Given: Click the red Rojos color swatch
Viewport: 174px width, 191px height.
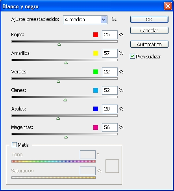Looking at the screenshot, I should pyautogui.click(x=96, y=35).
